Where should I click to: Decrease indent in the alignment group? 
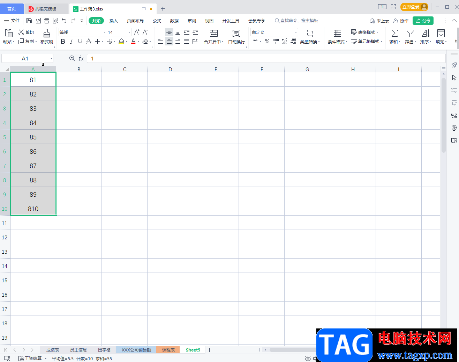(x=187, y=32)
